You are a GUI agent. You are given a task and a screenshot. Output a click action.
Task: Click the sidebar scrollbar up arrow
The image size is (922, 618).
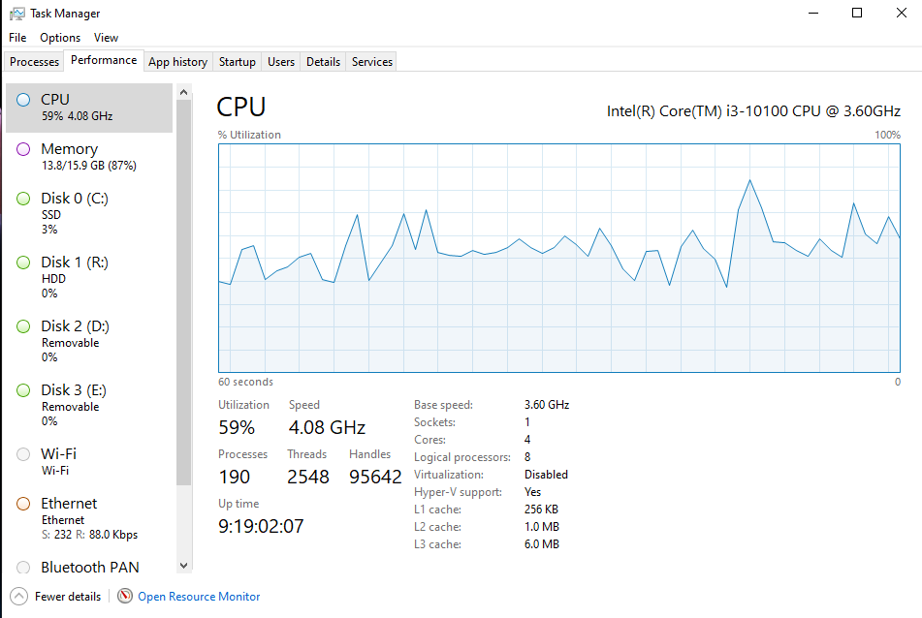183,91
